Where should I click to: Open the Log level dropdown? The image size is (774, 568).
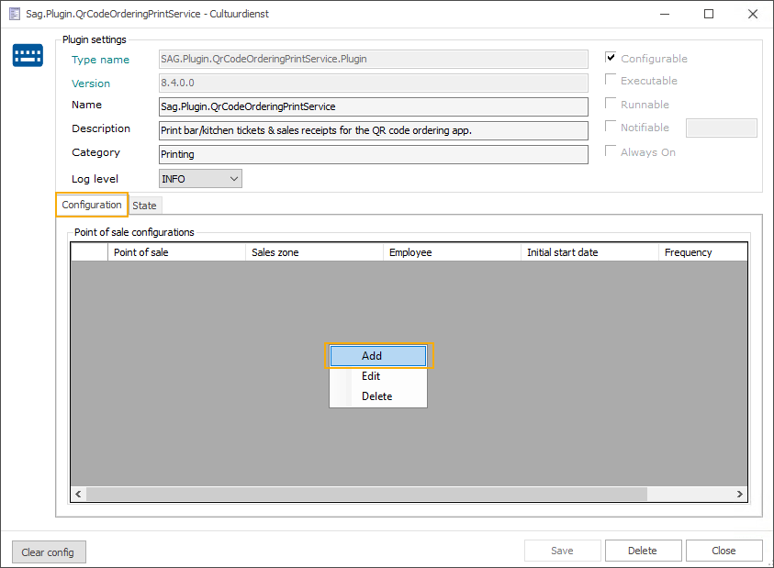tap(231, 178)
